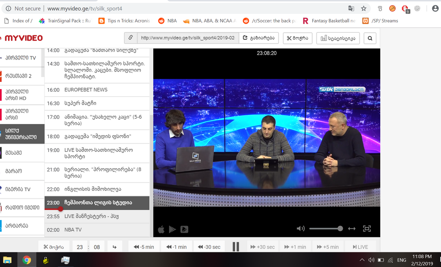Click the Google Play icon in video
This screenshot has width=441, height=267.
(x=172, y=229)
